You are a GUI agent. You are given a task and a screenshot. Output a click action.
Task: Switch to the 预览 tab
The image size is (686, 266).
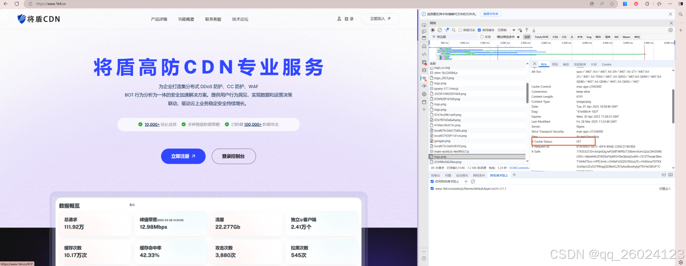555,64
